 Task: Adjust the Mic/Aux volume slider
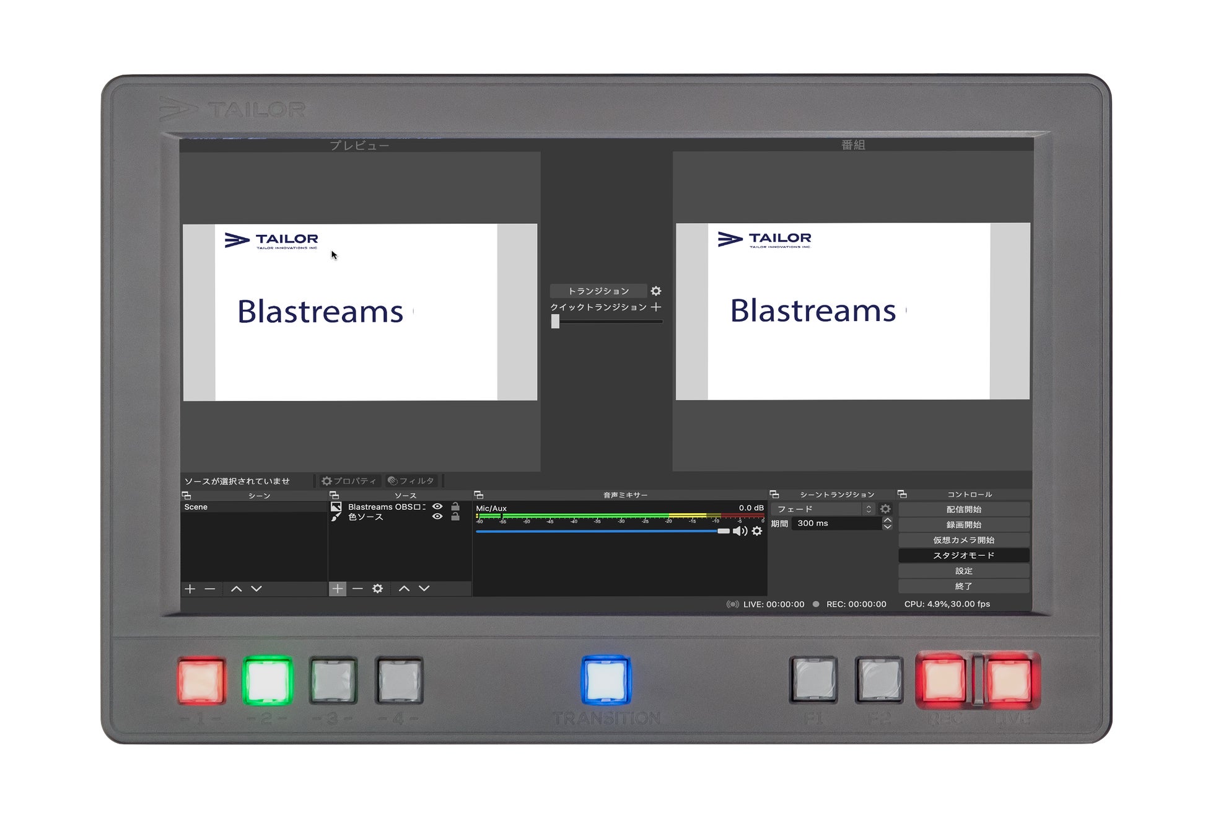pos(723,531)
